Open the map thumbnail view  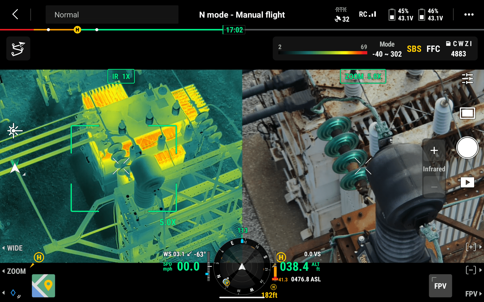click(43, 286)
